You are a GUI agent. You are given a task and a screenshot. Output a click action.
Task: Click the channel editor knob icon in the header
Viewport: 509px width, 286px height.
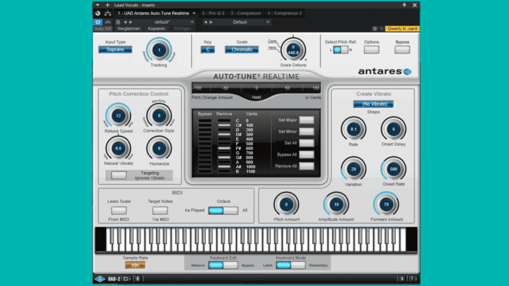point(98,14)
